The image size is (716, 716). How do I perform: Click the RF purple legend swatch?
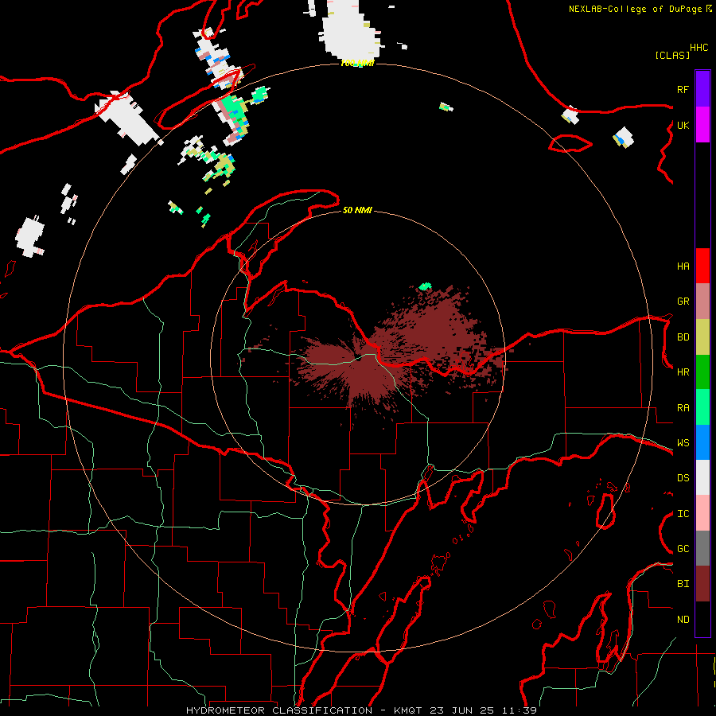(x=702, y=89)
